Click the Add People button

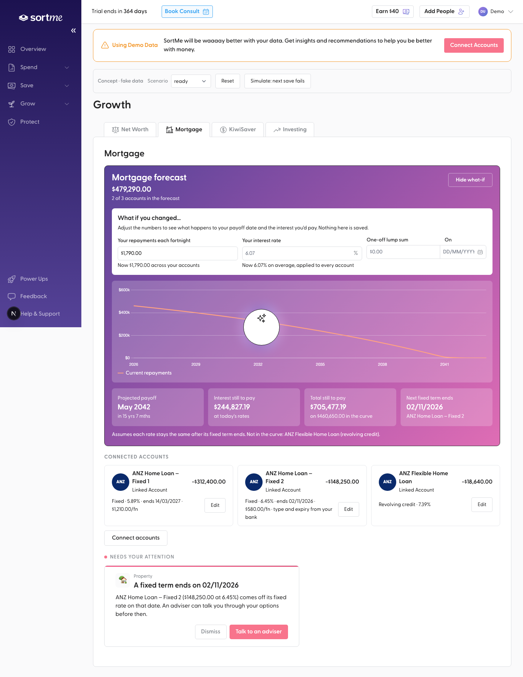click(445, 12)
